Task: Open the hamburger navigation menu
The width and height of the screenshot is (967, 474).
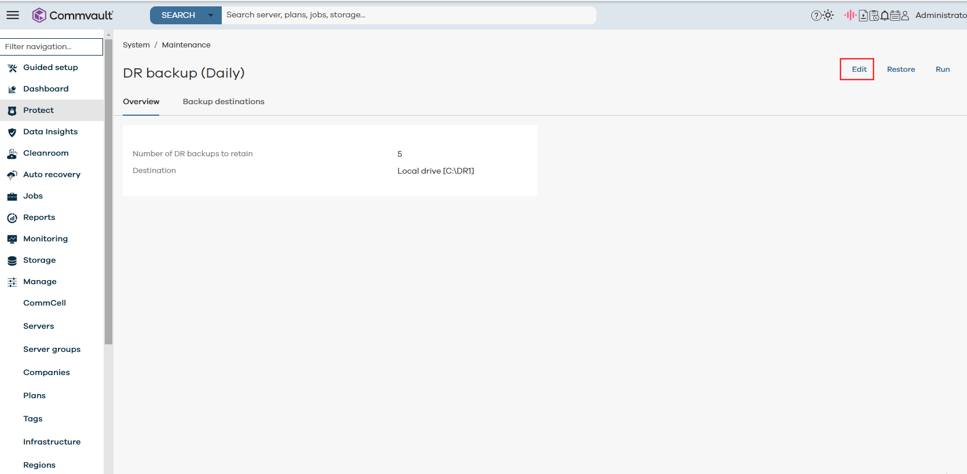Action: click(x=13, y=15)
